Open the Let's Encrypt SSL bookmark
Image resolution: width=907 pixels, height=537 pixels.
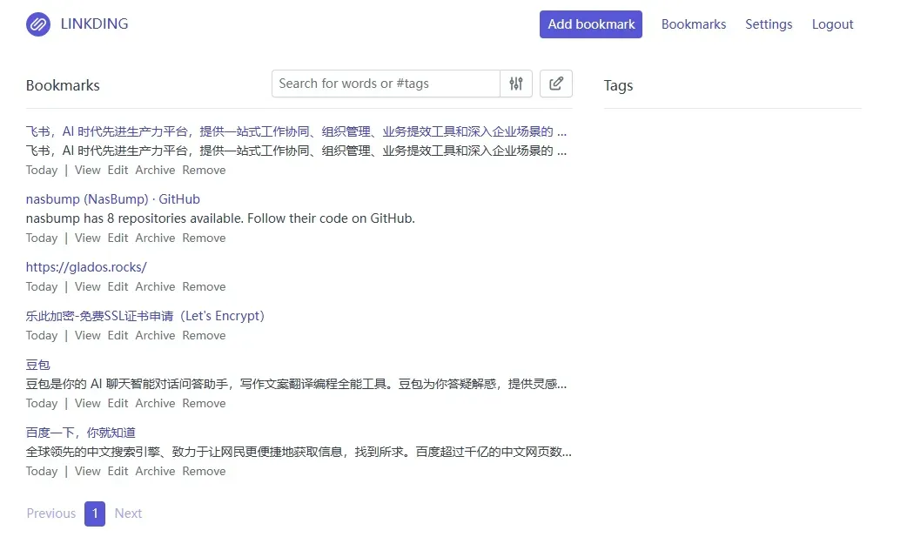[145, 316]
